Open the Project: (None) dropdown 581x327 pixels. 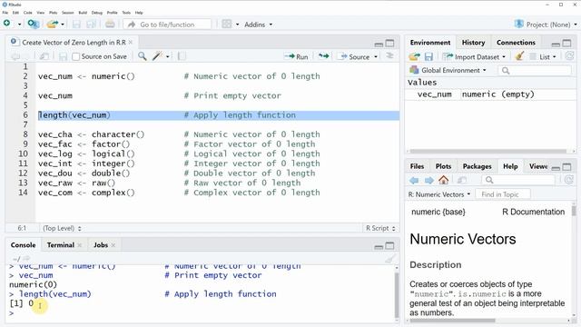(x=546, y=25)
